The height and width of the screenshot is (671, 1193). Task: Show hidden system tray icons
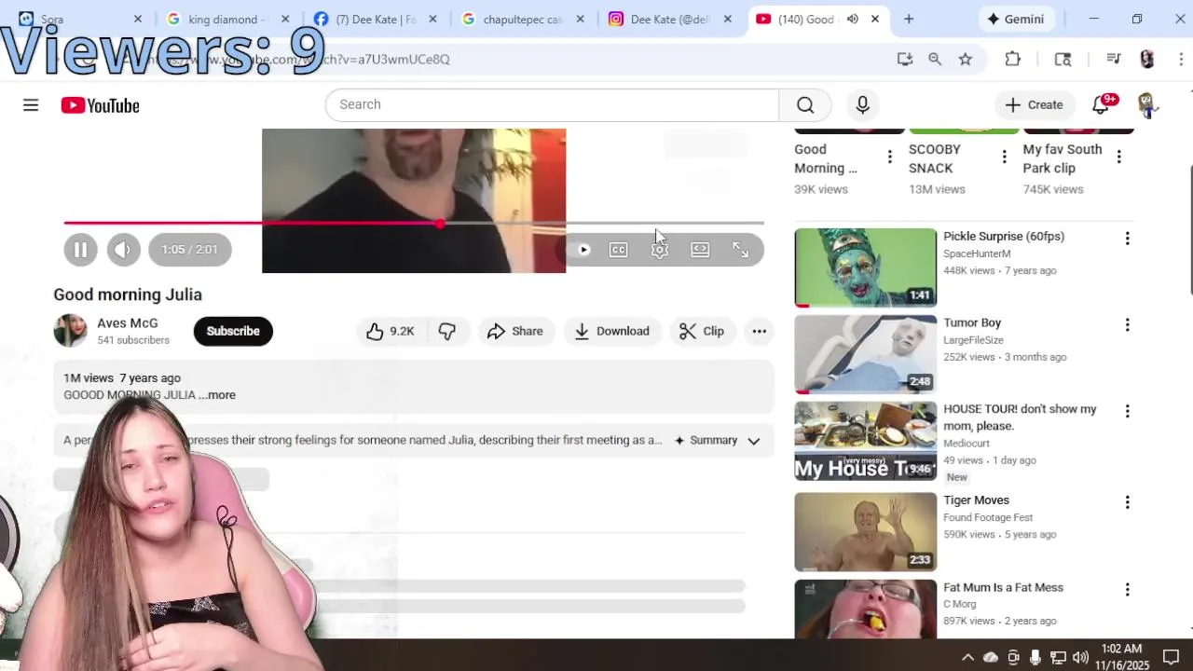coord(967,657)
